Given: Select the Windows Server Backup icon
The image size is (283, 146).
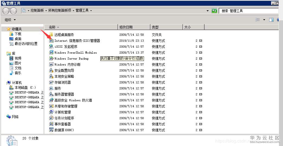Looking at the screenshot, I should click(51, 59).
